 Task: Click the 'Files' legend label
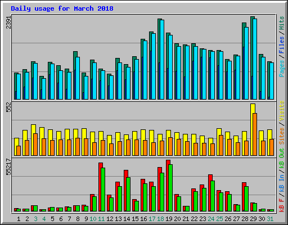tap(282, 45)
